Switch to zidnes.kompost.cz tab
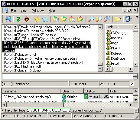Screen dimensions: 140x120 coord(86,110)
